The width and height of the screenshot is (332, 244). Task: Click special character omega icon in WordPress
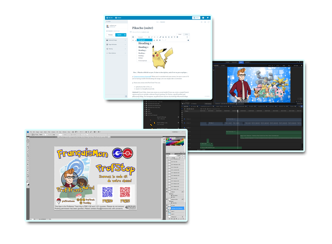(x=154, y=40)
